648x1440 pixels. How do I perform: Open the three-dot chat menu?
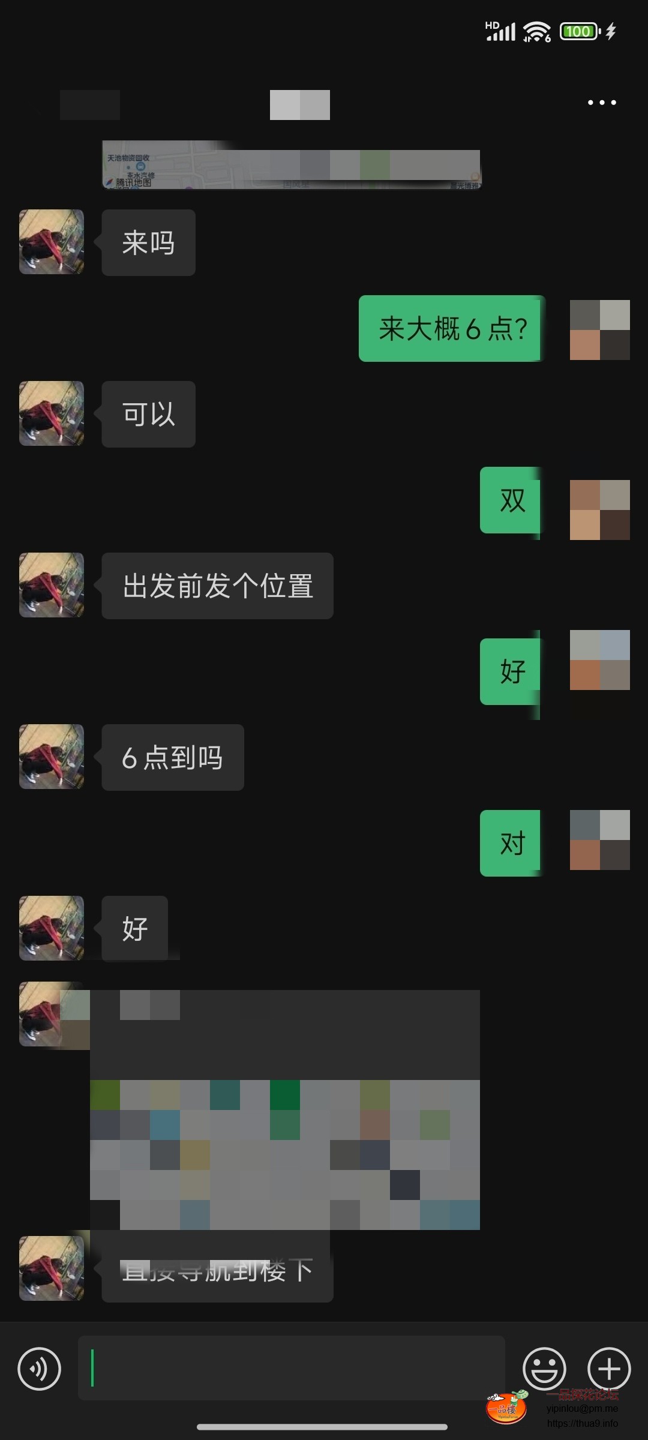(x=602, y=103)
